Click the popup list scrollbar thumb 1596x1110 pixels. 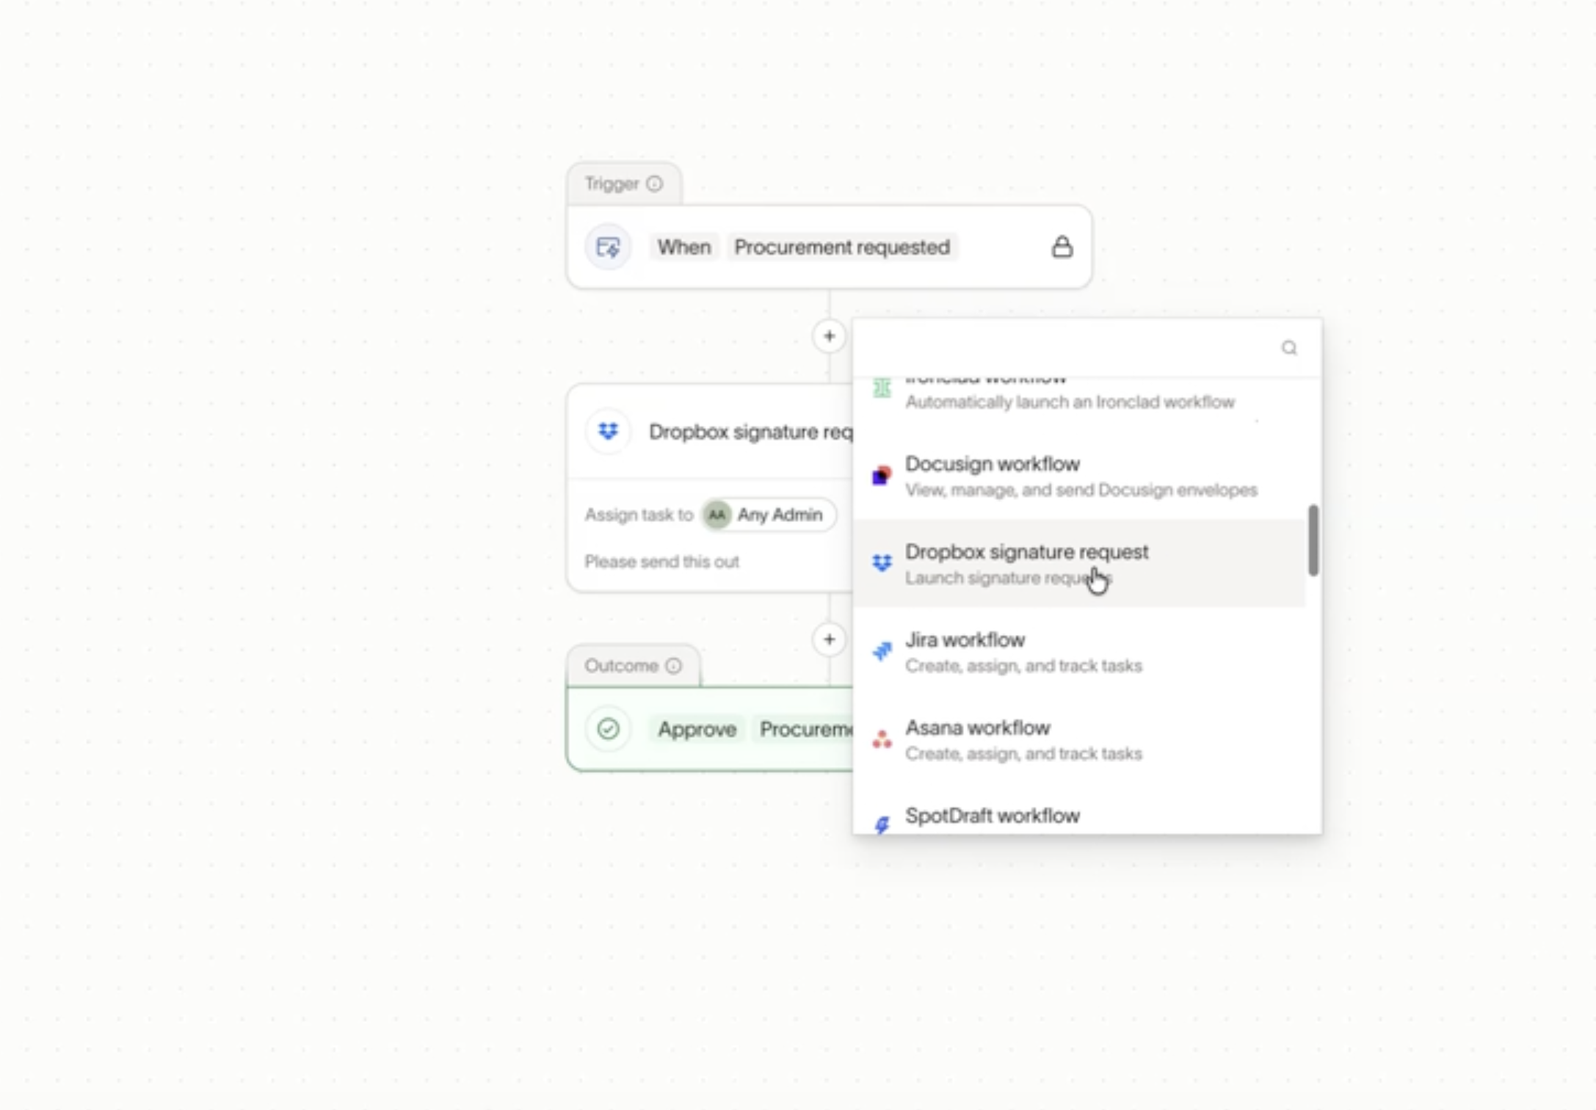click(1313, 540)
